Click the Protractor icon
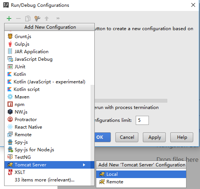Image resolution: width=200 pixels, height=189 pixels. point(10,119)
